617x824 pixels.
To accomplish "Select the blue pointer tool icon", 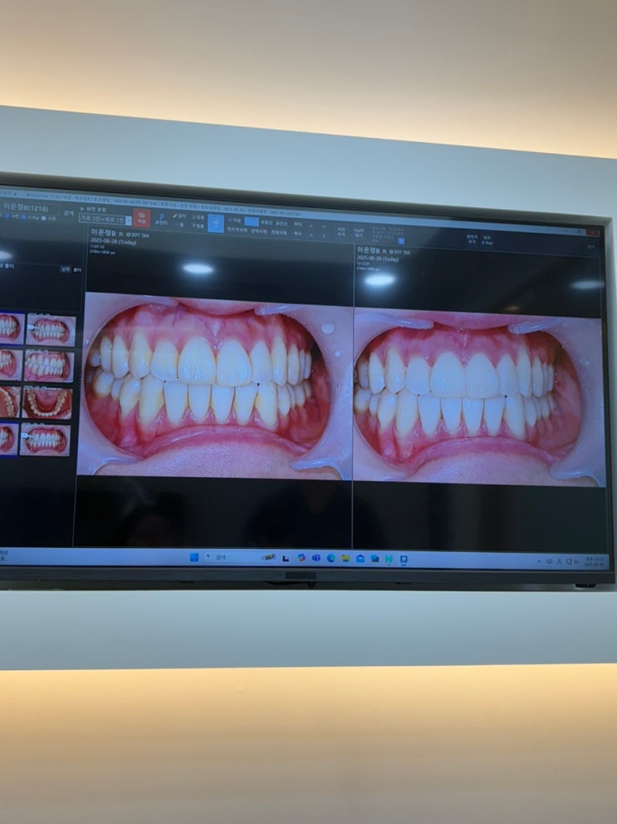I will coord(162,218).
